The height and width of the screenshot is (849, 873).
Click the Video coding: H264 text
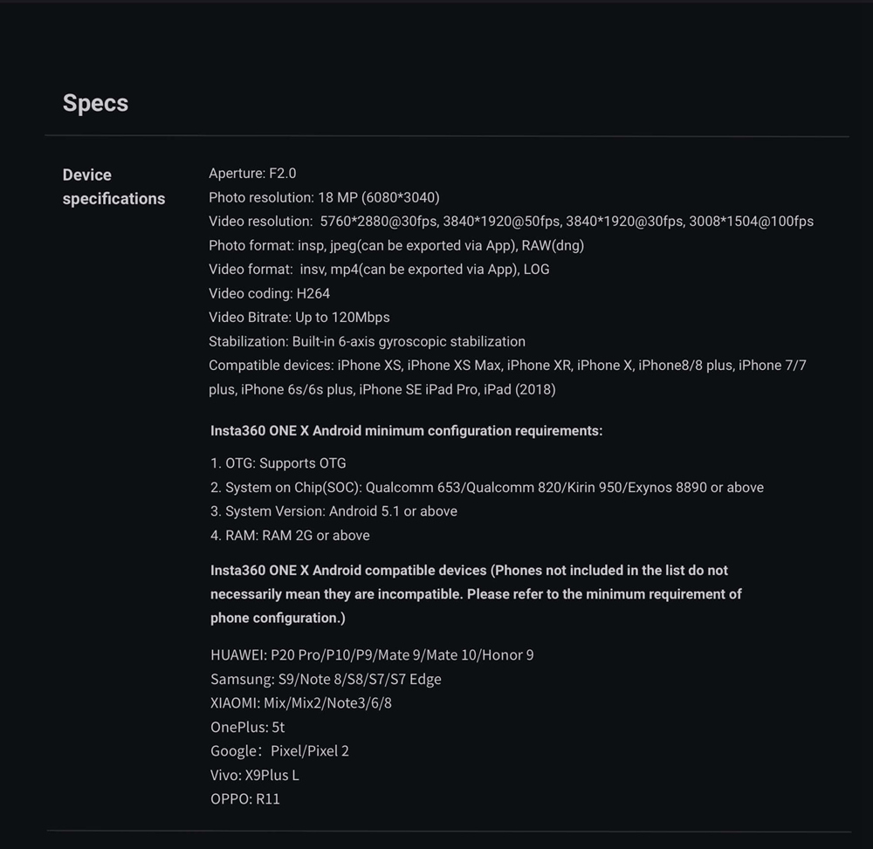(270, 293)
